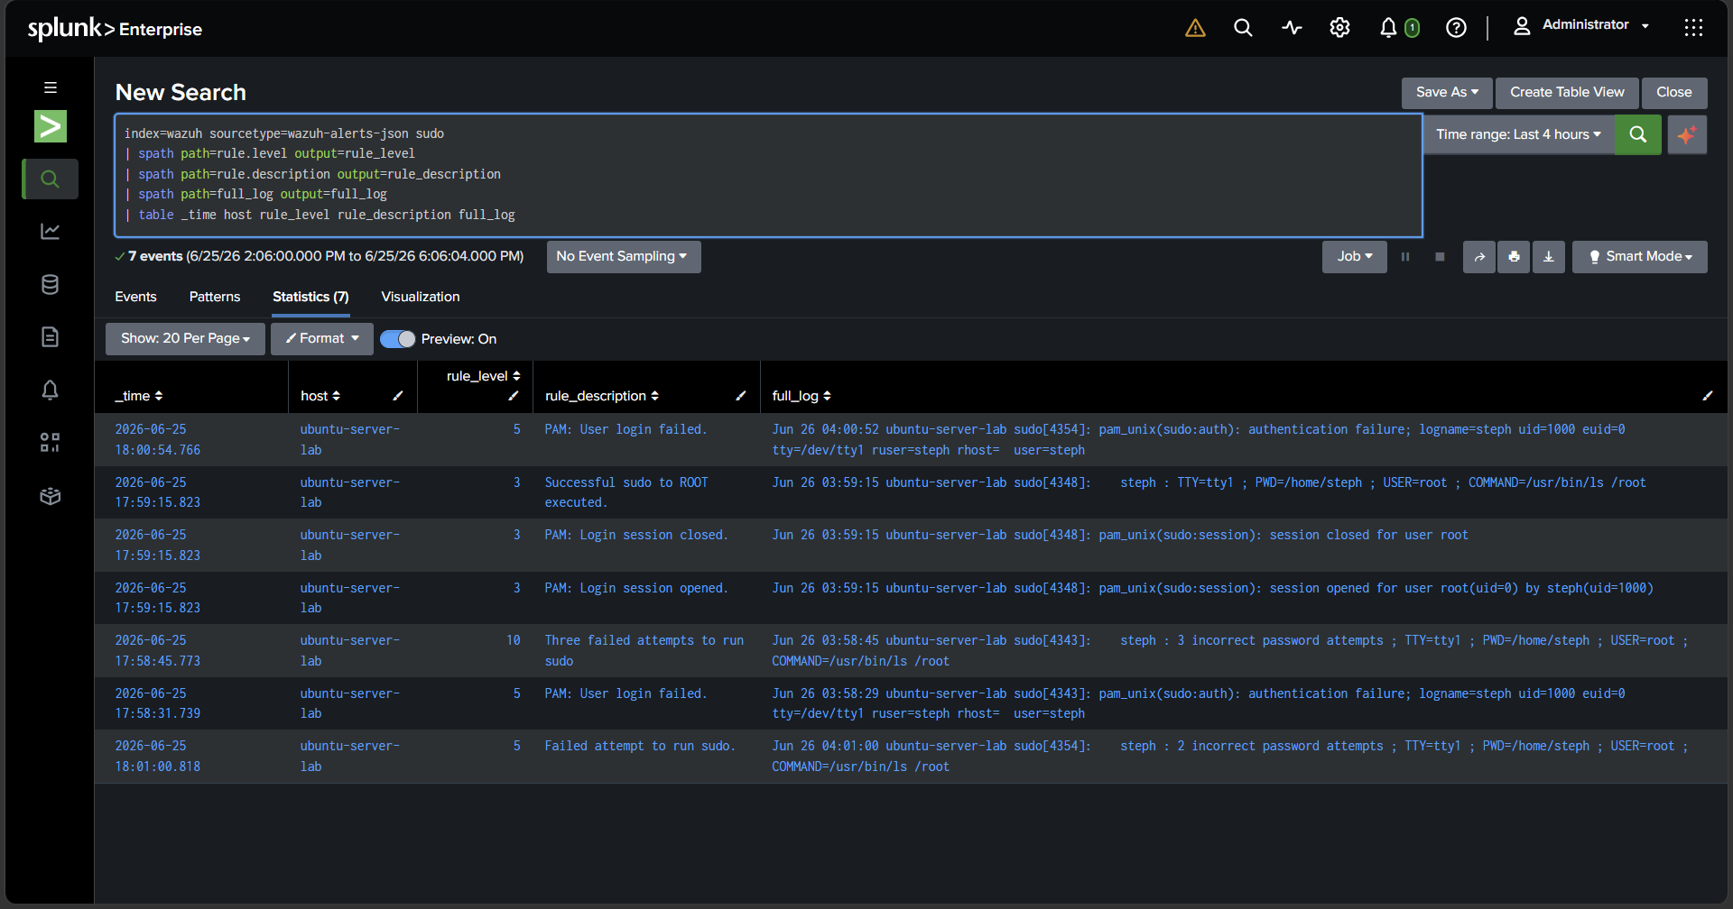Viewport: 1733px width, 909px height.
Task: Switch to the Visualization tab
Action: coord(421,297)
